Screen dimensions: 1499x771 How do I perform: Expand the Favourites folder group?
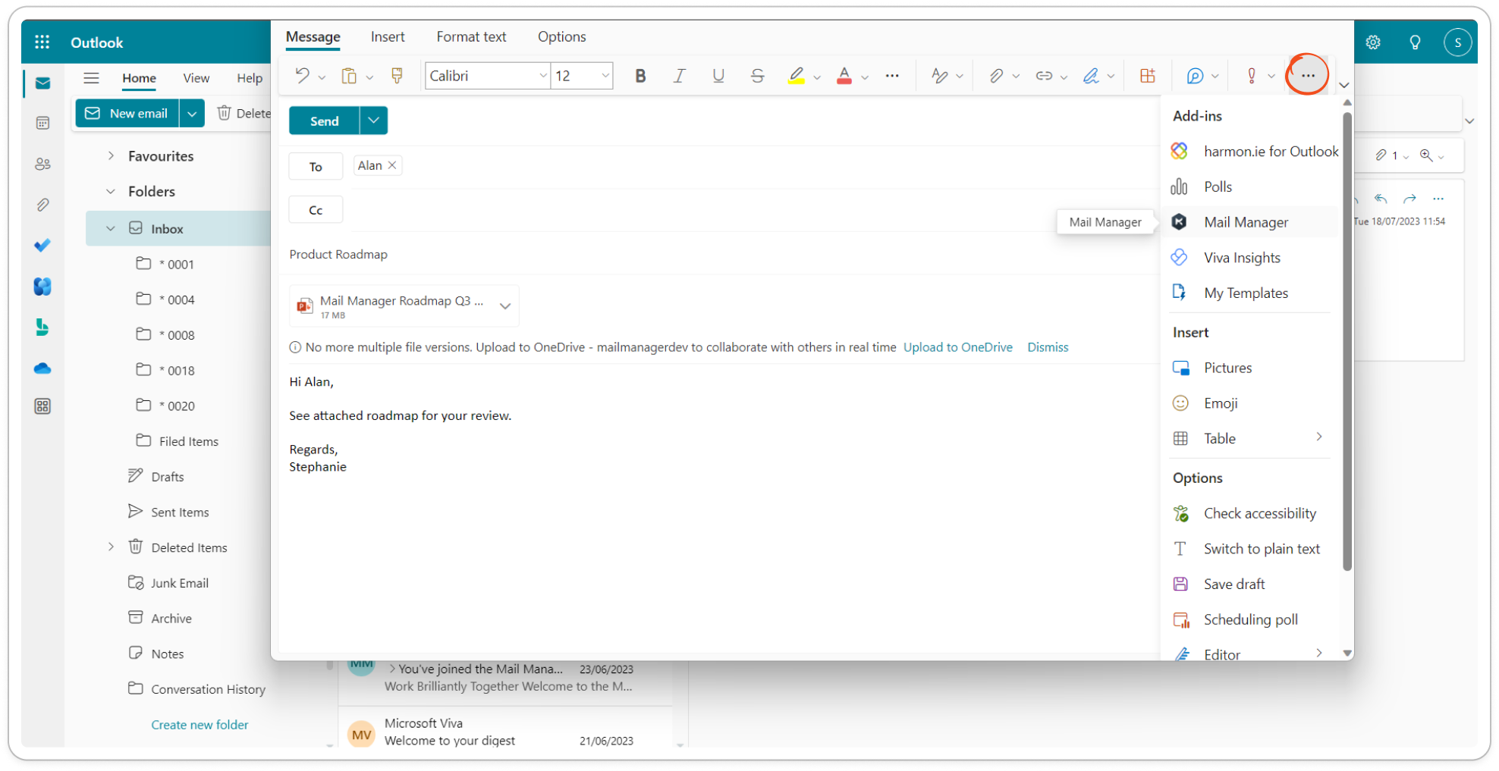pyautogui.click(x=111, y=156)
